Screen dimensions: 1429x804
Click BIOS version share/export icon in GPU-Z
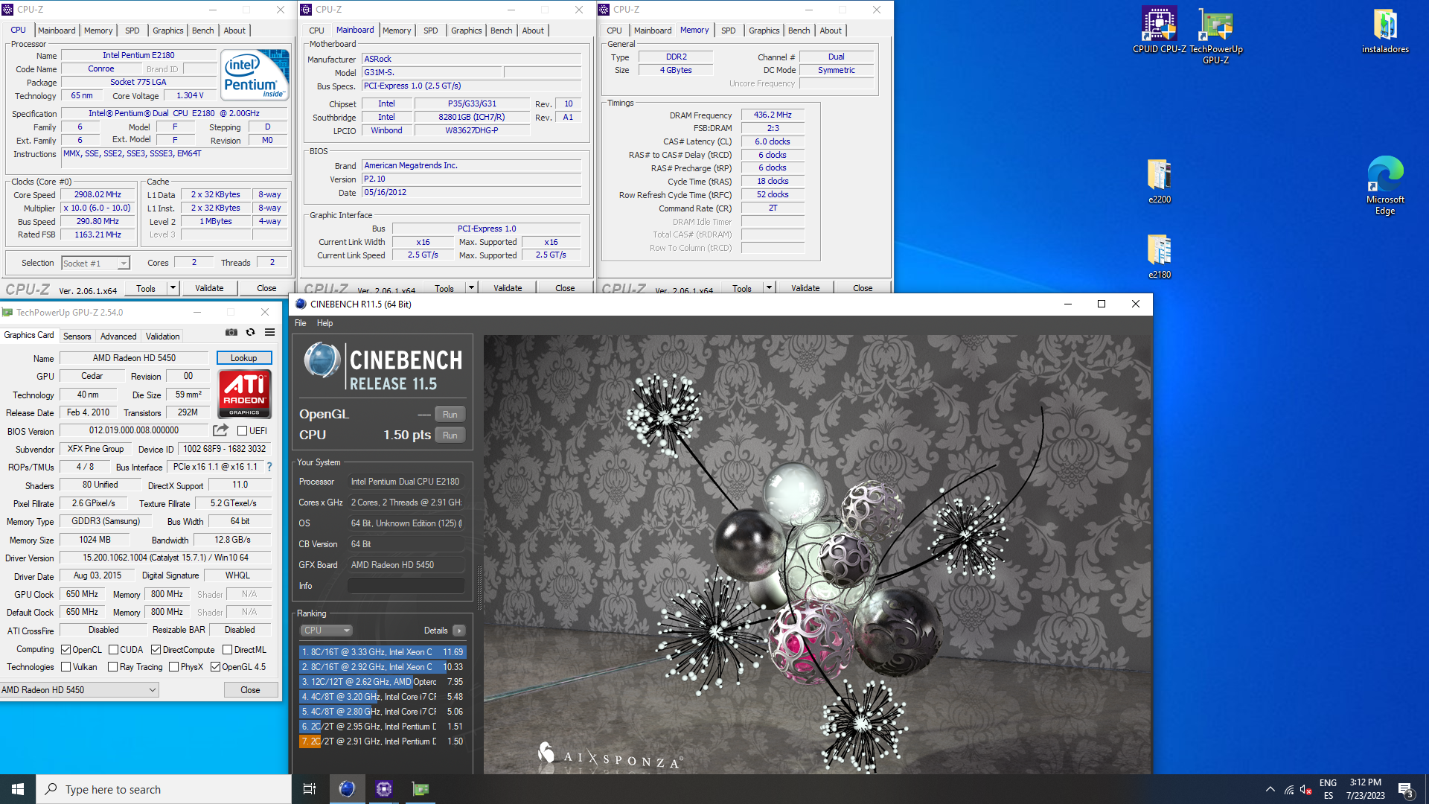[220, 430]
